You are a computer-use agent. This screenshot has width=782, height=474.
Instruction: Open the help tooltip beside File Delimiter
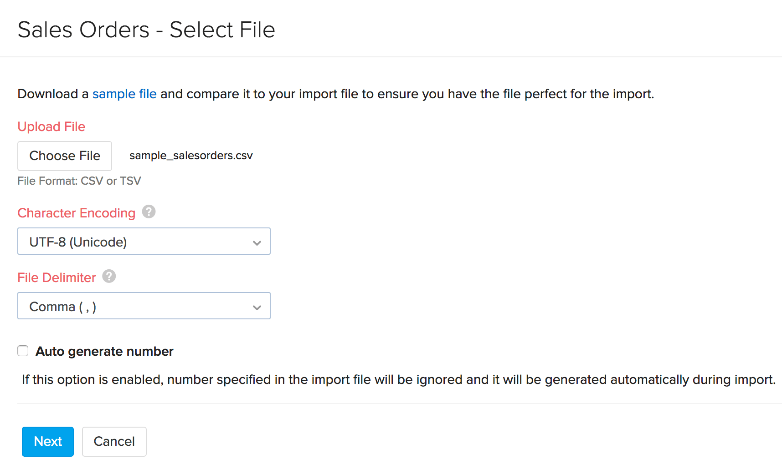pos(108,276)
